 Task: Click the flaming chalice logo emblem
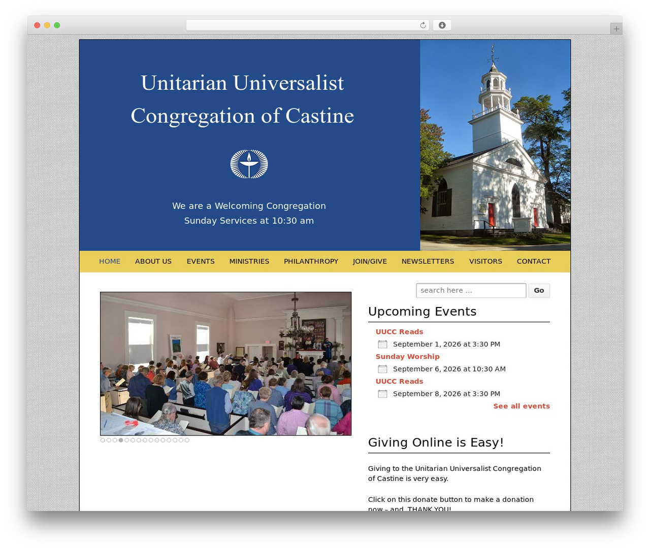pos(249,164)
